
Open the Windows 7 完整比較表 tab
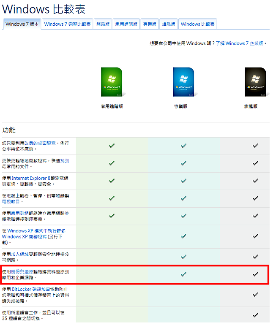click(x=68, y=24)
